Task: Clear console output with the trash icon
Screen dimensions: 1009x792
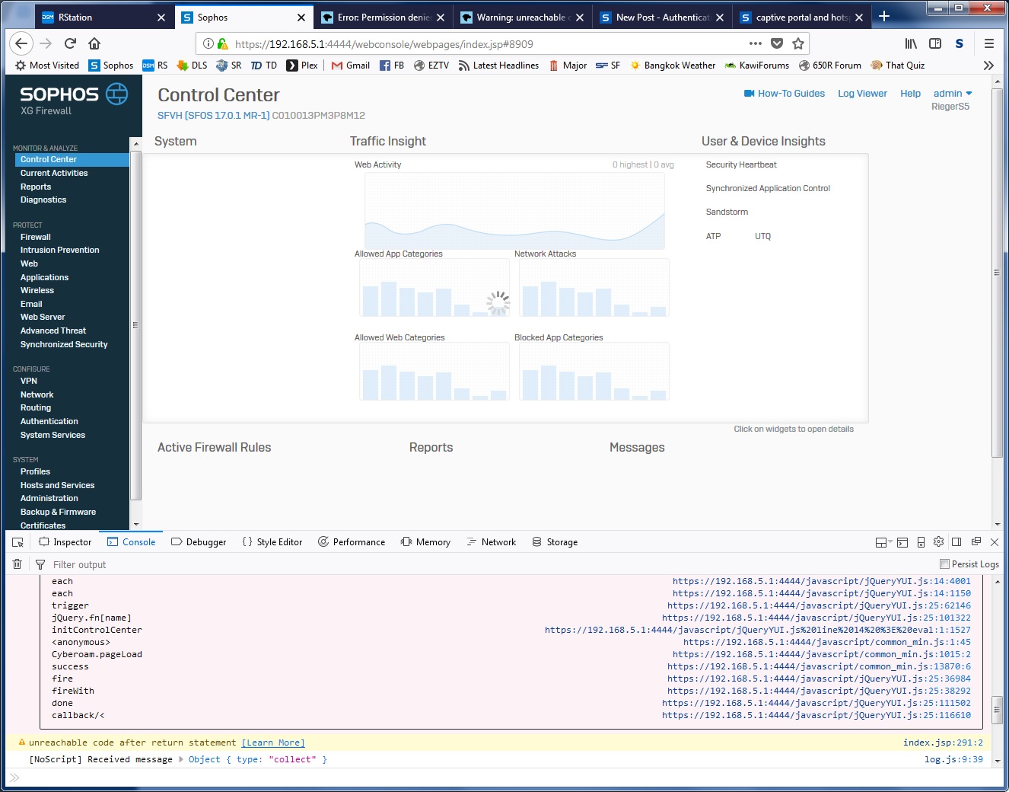Action: (18, 564)
